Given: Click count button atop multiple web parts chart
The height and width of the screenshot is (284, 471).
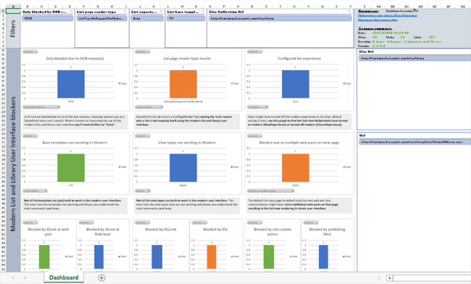Looking at the screenshot, I should (255, 136).
